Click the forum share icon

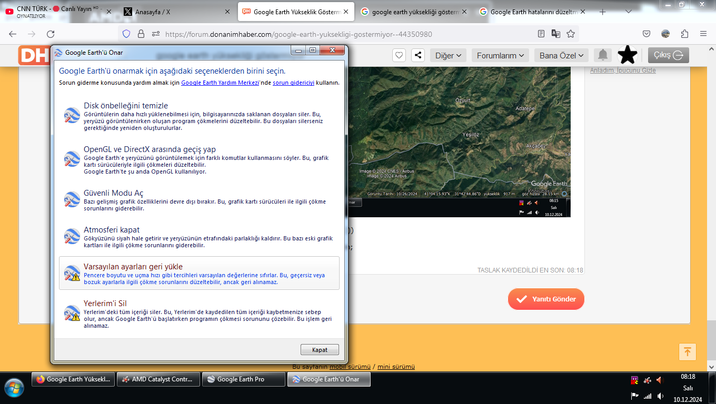(418, 55)
